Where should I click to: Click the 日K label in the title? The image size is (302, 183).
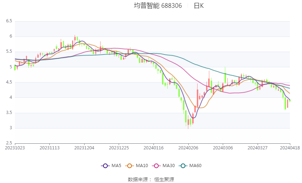tap(199, 6)
